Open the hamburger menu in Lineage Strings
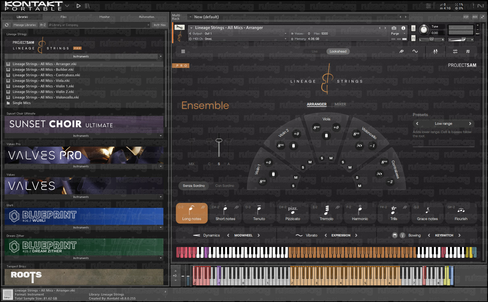488x302 pixels. coord(183,52)
